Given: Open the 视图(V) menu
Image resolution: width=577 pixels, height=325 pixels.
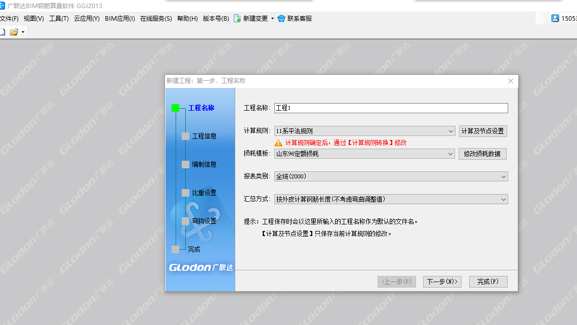Looking at the screenshot, I should tap(33, 18).
